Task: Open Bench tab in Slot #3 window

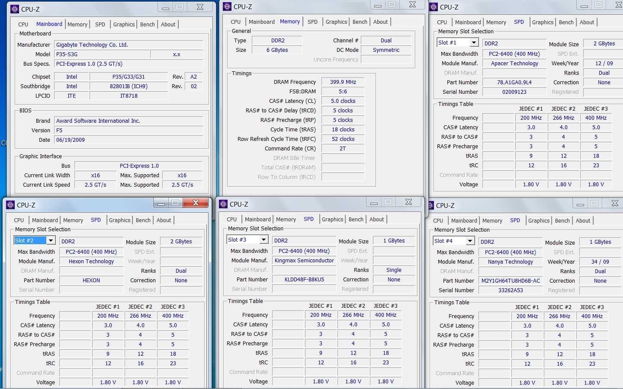Action: click(x=356, y=219)
